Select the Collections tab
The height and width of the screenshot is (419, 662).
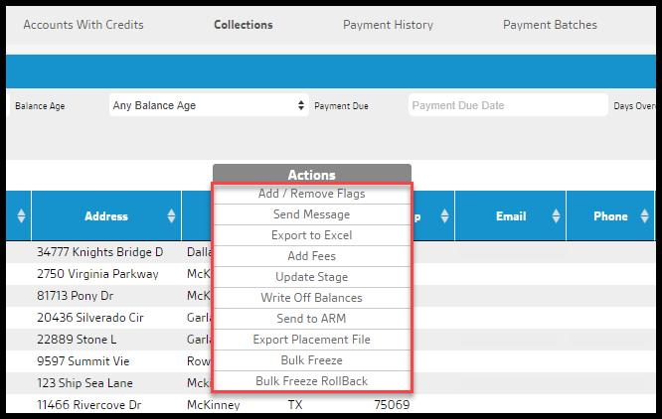point(243,25)
